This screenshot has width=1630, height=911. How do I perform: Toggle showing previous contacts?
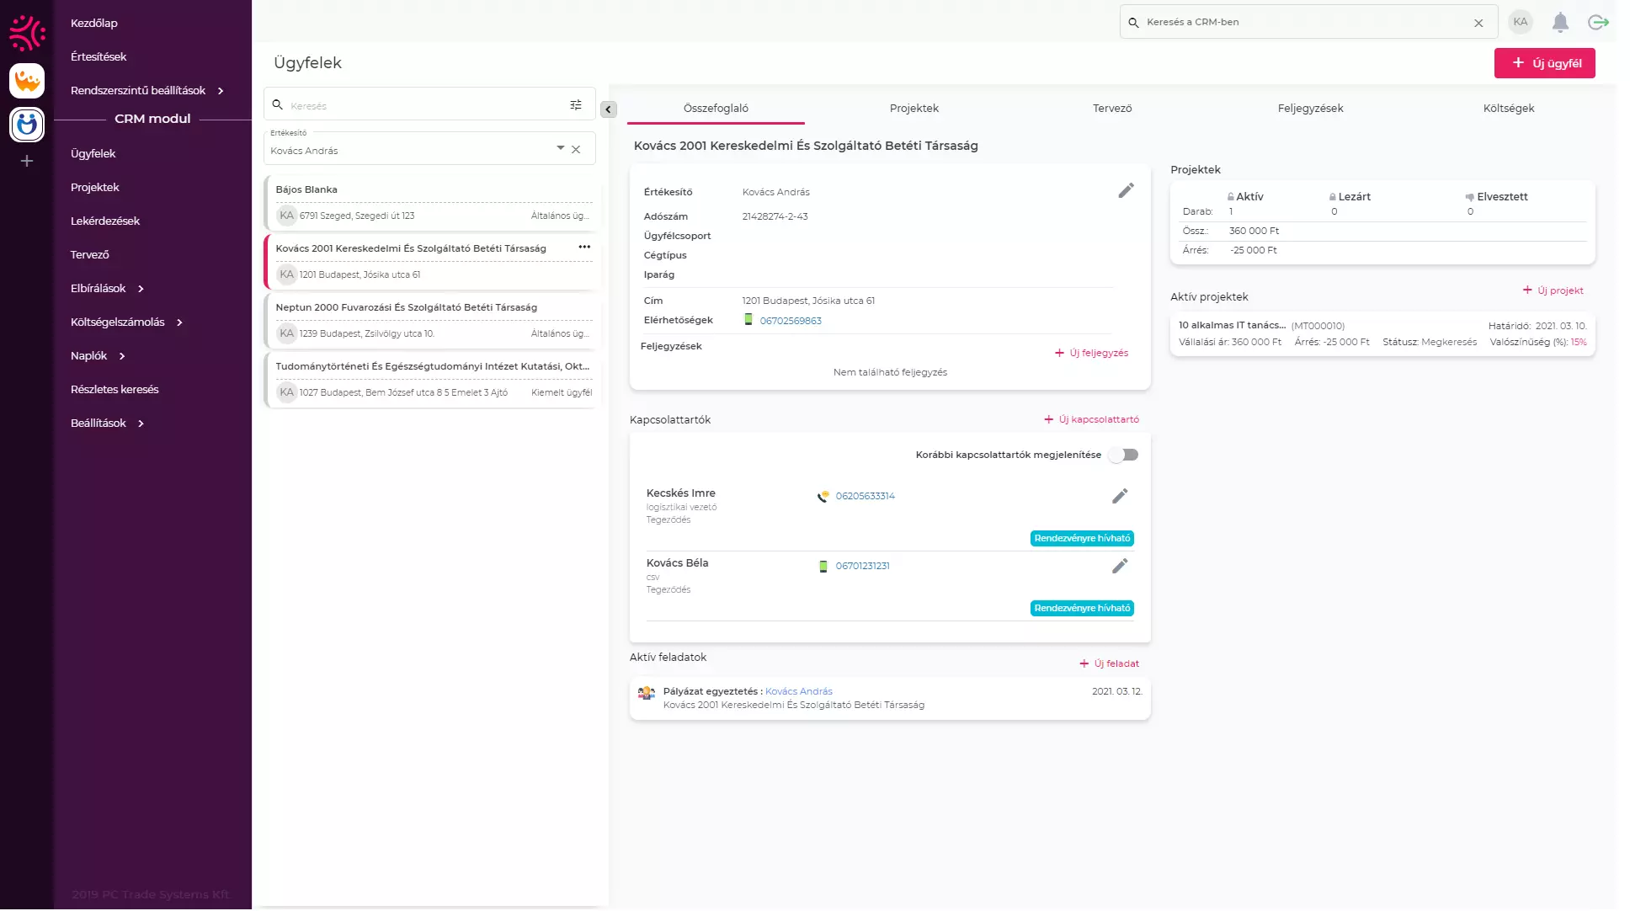pos(1123,455)
